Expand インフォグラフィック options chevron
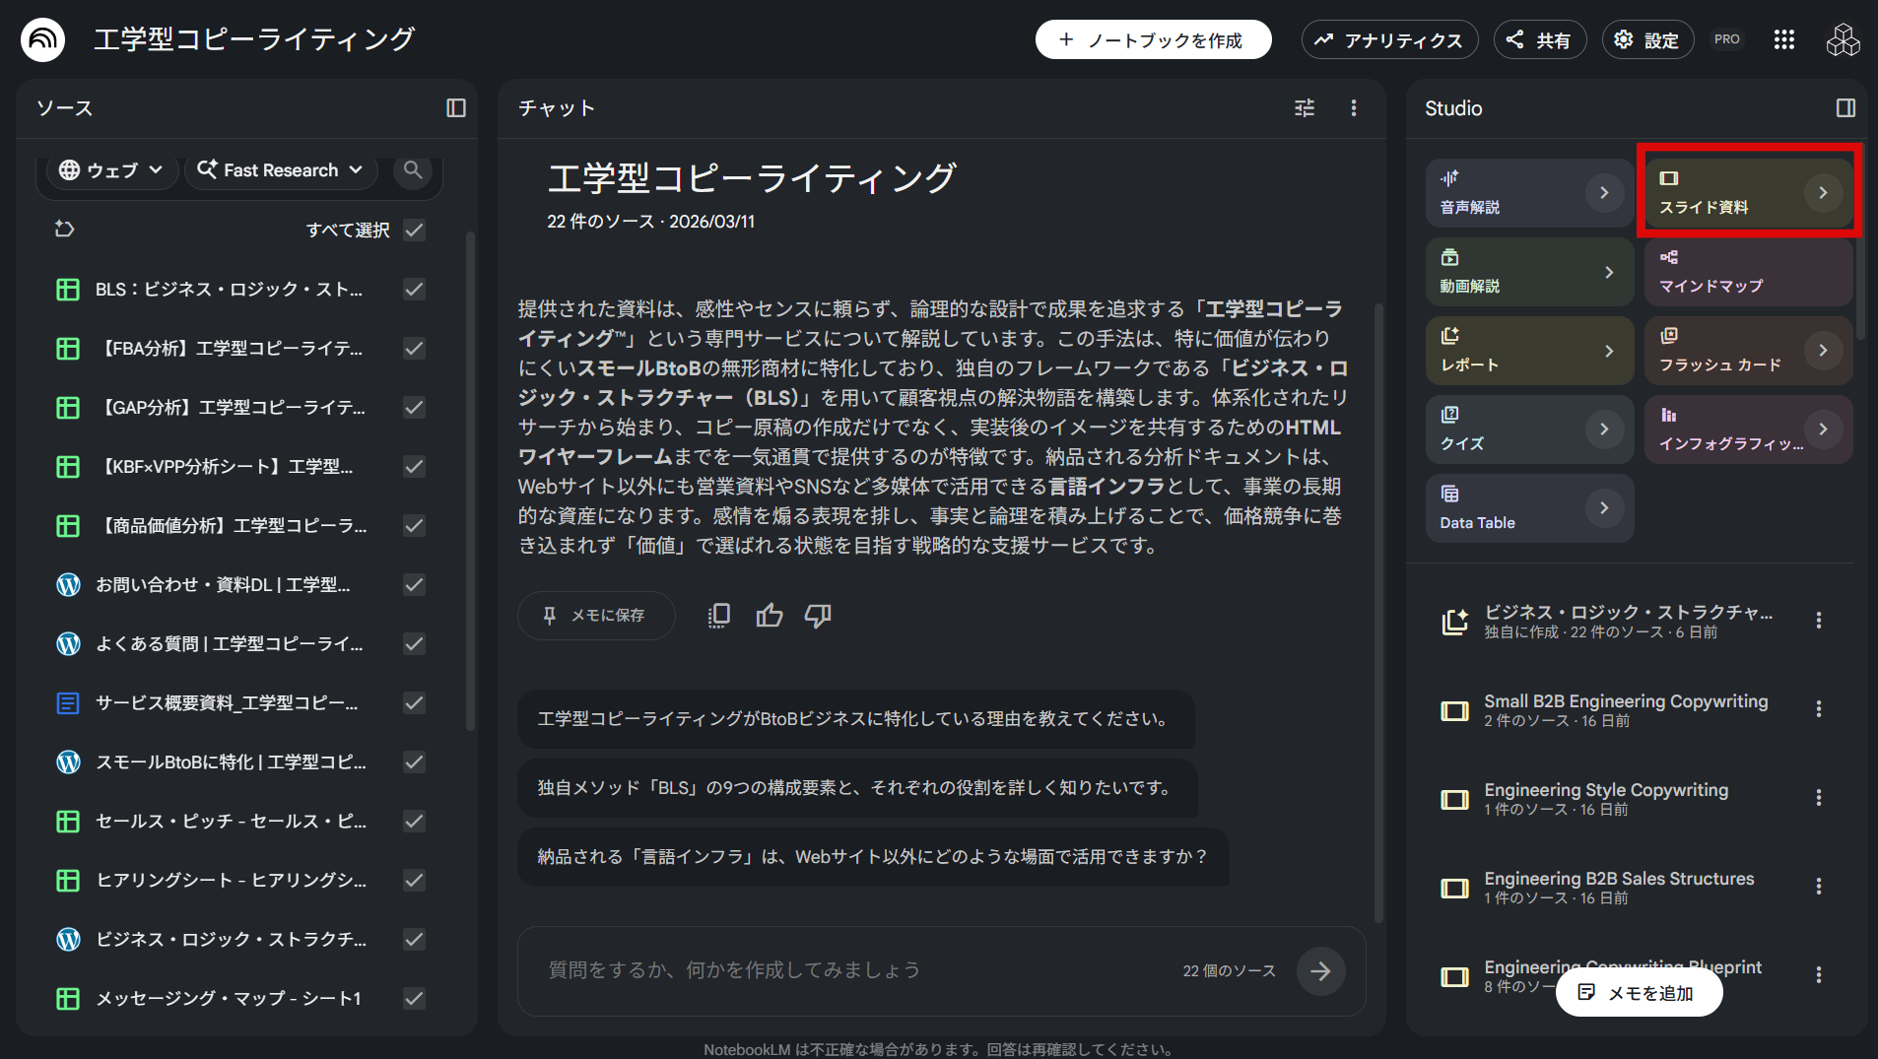 pyautogui.click(x=1823, y=430)
